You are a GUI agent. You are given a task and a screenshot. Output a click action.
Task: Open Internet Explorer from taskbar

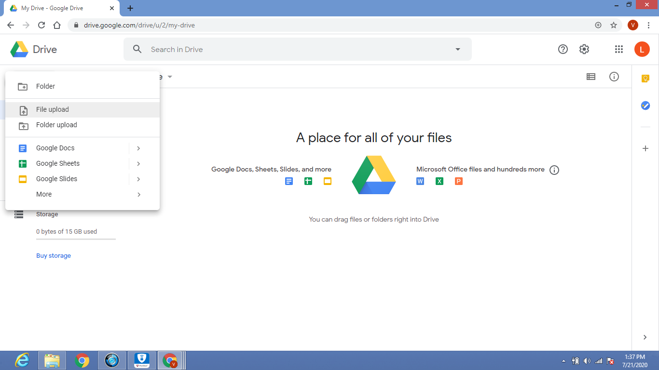[x=22, y=360]
